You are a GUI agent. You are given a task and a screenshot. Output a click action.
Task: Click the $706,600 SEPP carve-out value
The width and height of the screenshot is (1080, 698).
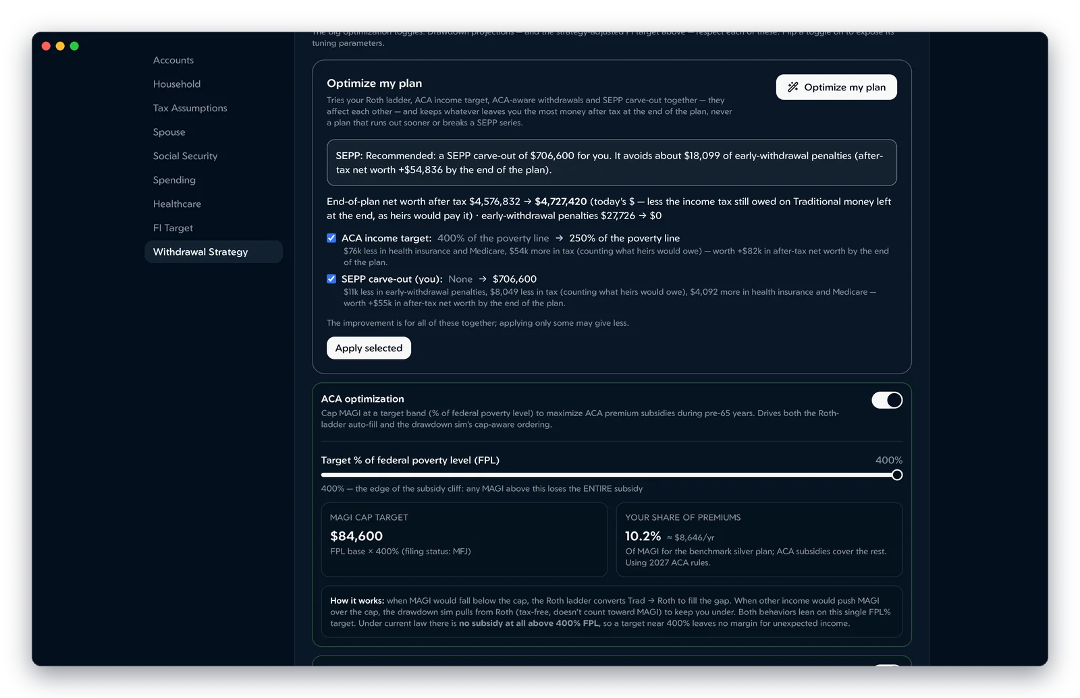point(514,279)
